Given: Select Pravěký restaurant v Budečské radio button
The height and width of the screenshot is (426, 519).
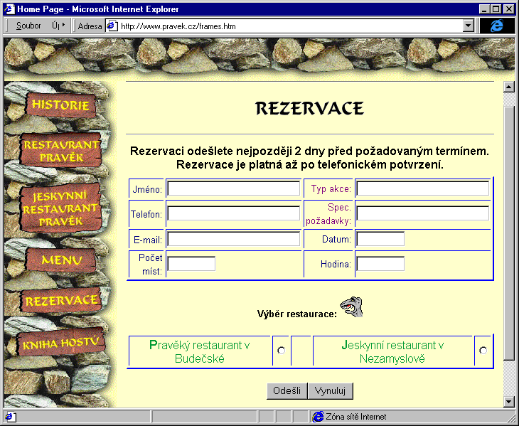Looking at the screenshot, I should 282,350.
